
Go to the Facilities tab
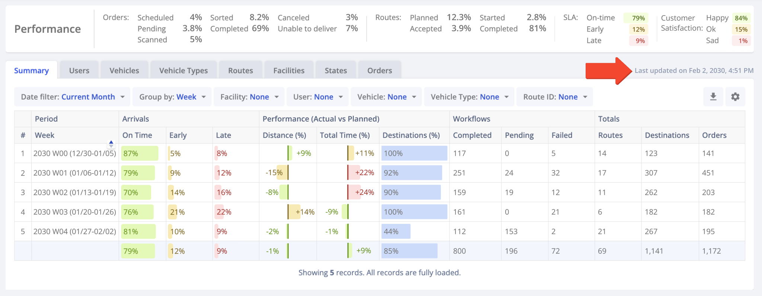(x=289, y=70)
